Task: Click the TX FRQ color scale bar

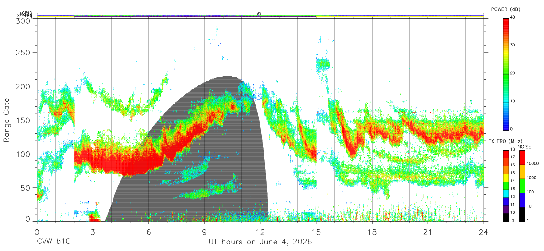Action: coord(506,186)
